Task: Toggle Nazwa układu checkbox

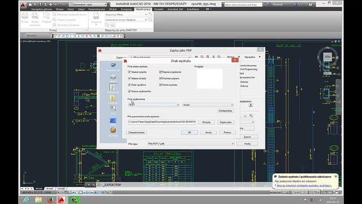Action: (130, 78)
